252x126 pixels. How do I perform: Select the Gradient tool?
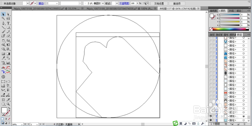click(8, 54)
